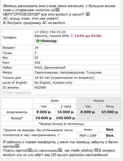123x161 pixels.
Task: Click the emoji glyph box after 'часик!!!'
Action: tap(88, 14)
